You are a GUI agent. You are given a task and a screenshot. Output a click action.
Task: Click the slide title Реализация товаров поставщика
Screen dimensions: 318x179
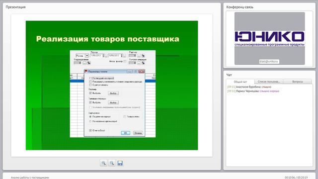(108, 39)
